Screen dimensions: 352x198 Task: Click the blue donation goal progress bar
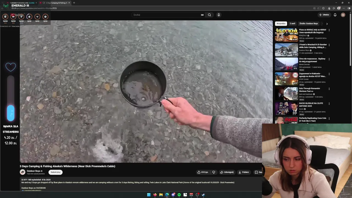pos(11,113)
